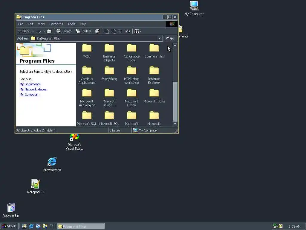
Task: Select the ComPlus Applications folder
Action: click(x=87, y=75)
